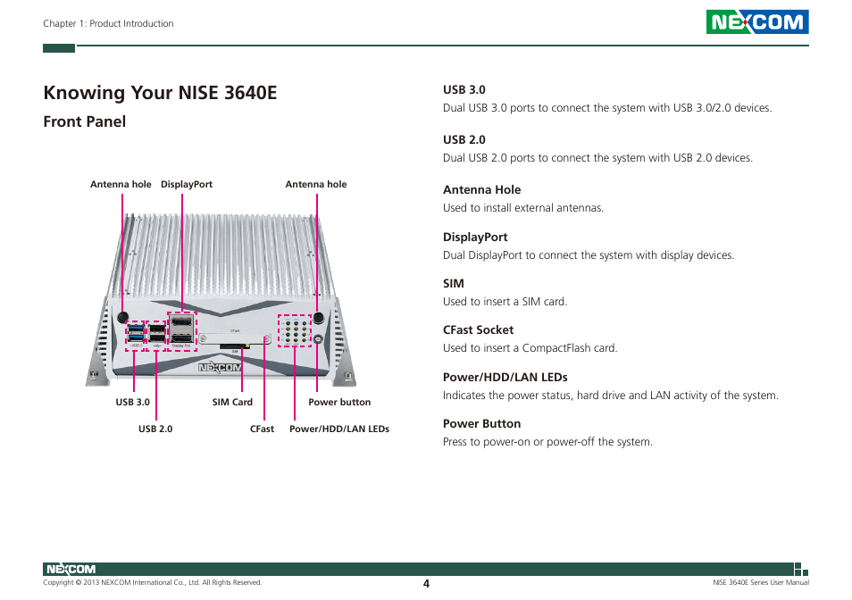Viewport: 852px width, 600px height.
Task: Select the 'USB 3.0' description heading
Action: (x=464, y=90)
